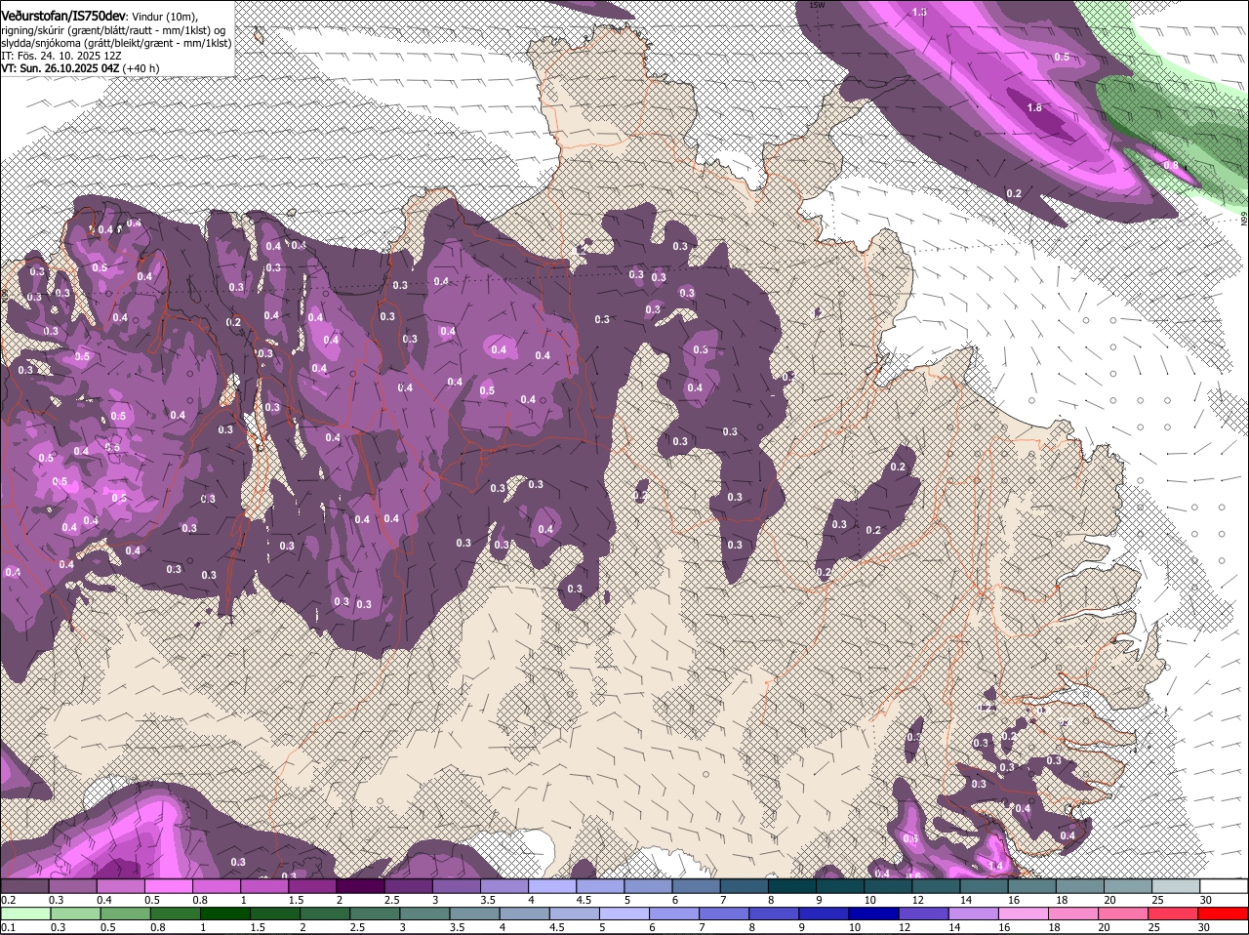Pick upper legend swatch between 1 and 1.5
Image resolution: width=1249 pixels, height=935 pixels.
pyautogui.click(x=263, y=885)
